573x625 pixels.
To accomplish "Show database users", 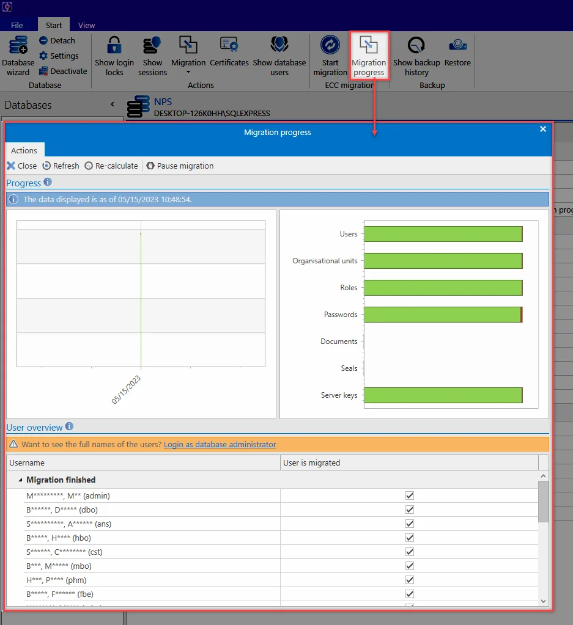I will pos(279,56).
